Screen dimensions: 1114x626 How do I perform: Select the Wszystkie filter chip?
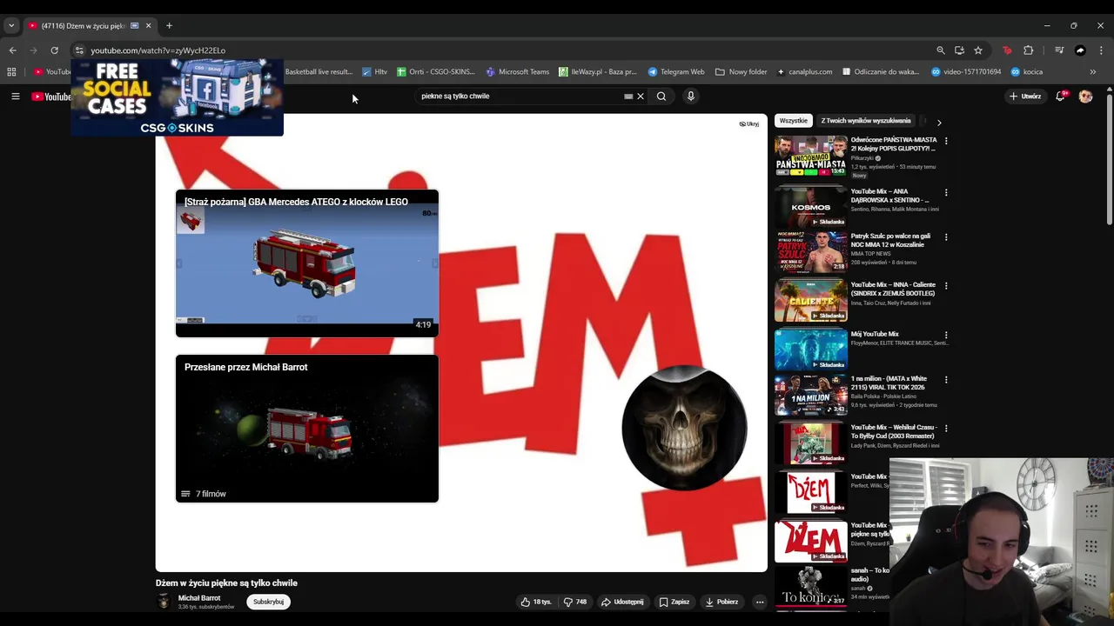pyautogui.click(x=793, y=121)
